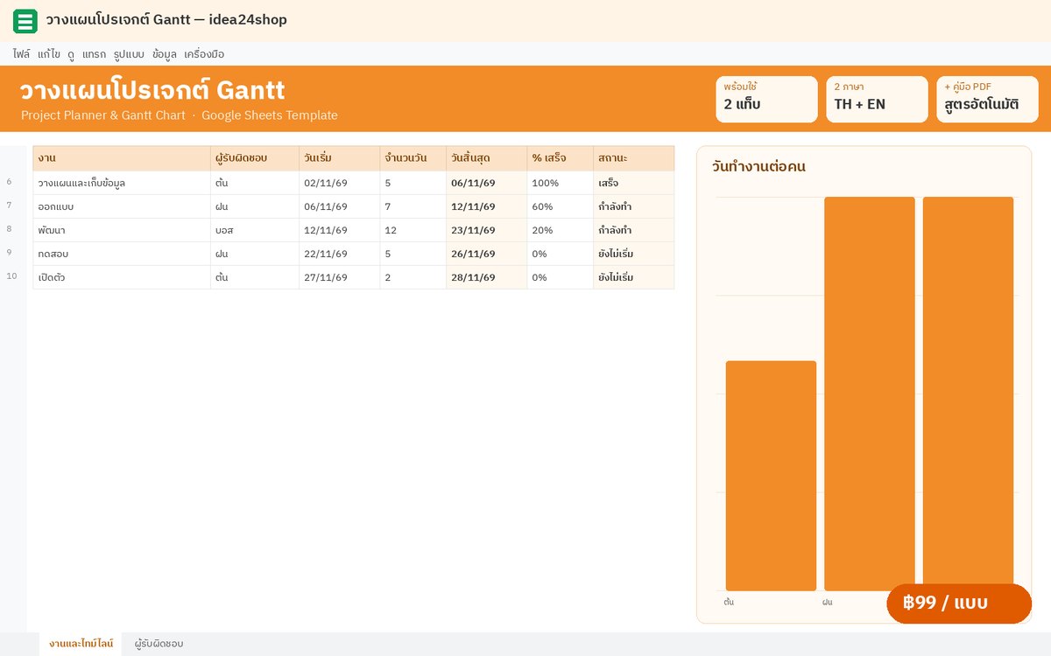1051x656 pixels.
Task: Click the เปิดตัว task cell
Action: click(x=122, y=277)
